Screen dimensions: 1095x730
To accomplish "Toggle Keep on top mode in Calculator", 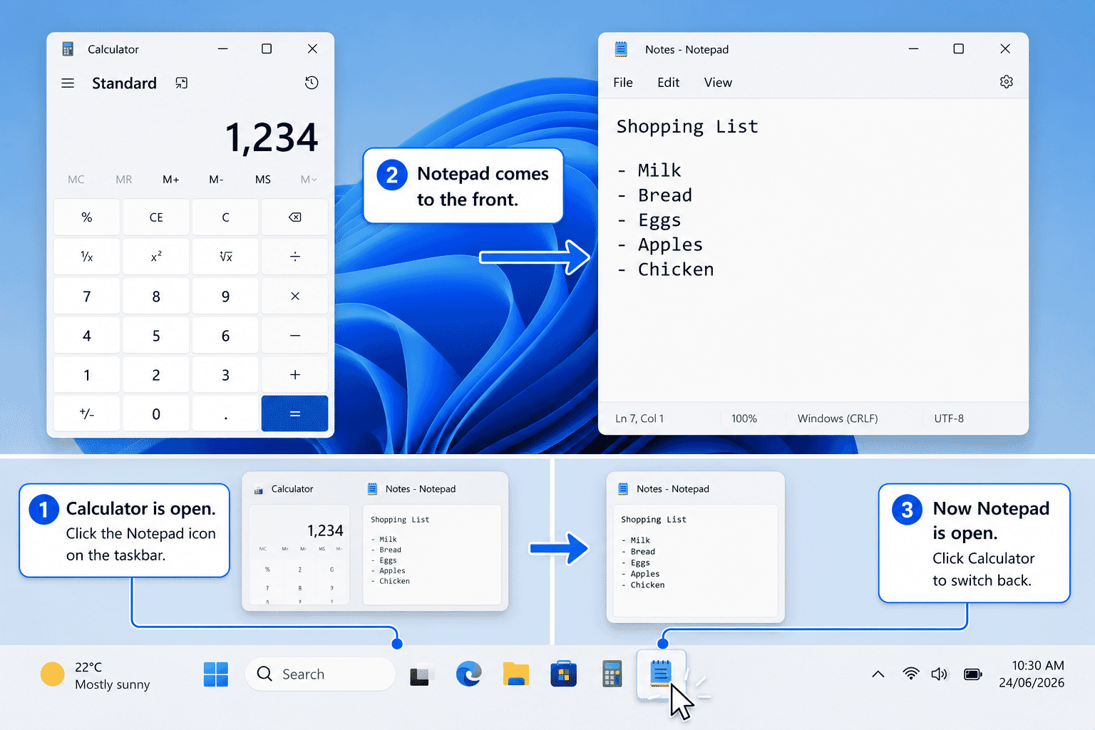I will click(x=182, y=83).
